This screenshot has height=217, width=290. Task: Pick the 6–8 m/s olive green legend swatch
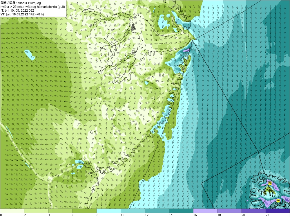pyautogui.click(x=84, y=211)
